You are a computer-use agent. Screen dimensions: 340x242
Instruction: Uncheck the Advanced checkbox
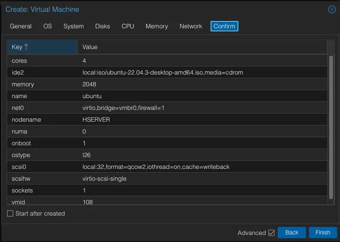click(271, 233)
